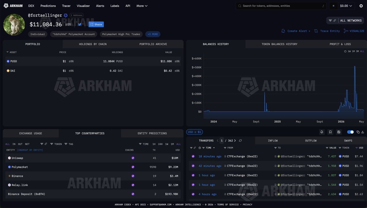Click the profile avatar monkey image
Screen dimensions: 367x208
tap(14, 25)
